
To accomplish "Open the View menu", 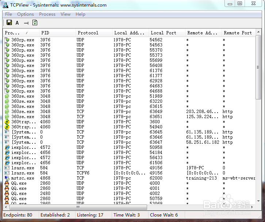I will coord(65,14).
